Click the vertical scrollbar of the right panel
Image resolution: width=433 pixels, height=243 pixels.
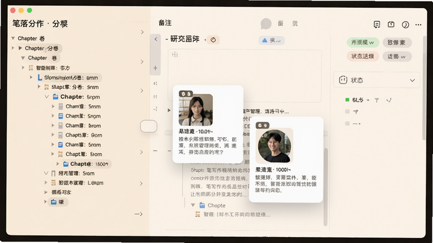click(x=424, y=88)
